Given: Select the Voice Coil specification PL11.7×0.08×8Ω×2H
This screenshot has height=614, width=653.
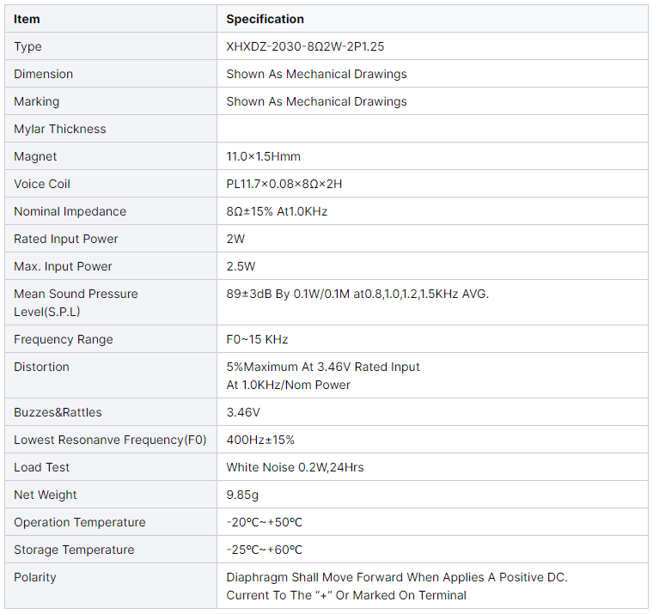Looking at the screenshot, I should [x=284, y=184].
